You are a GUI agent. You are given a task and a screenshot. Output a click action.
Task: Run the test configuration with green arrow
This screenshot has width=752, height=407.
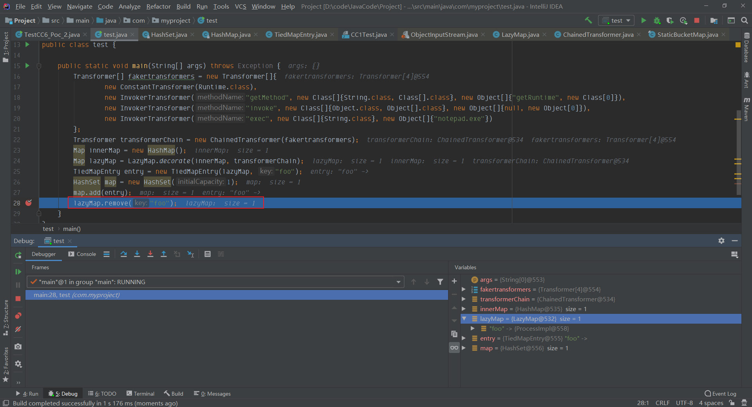coord(644,20)
